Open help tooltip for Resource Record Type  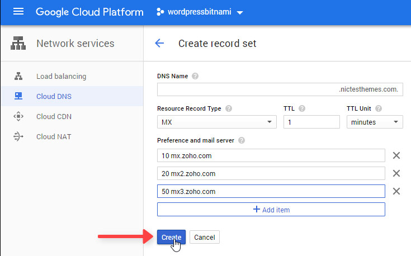[229, 108]
